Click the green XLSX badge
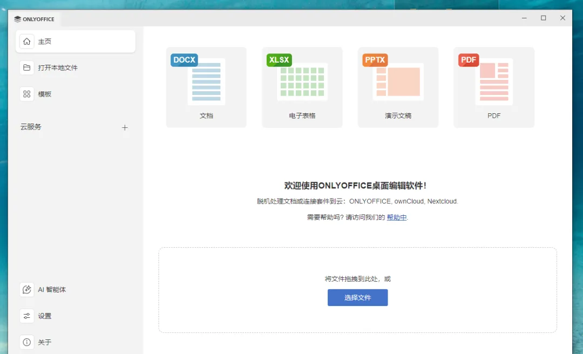This screenshot has height=354, width=583. [279, 60]
